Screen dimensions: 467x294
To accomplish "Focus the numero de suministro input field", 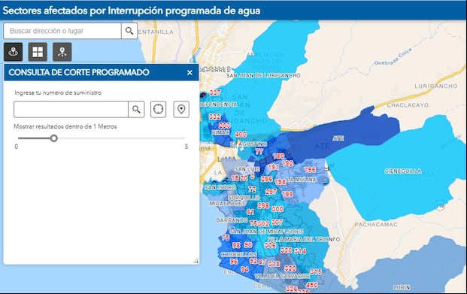I will pyautogui.click(x=71, y=109).
